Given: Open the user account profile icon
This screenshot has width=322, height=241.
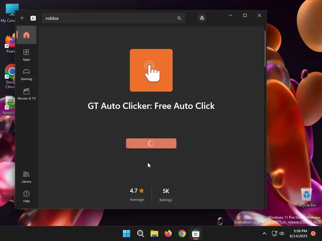Looking at the screenshot, I should pos(202,18).
